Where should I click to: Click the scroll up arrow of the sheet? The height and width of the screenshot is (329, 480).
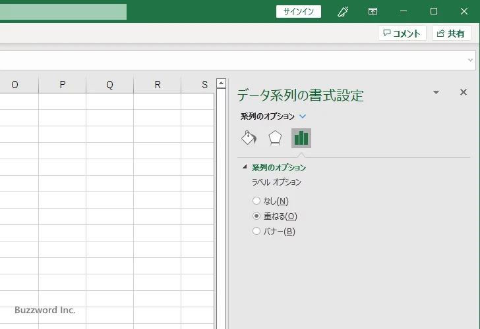click(221, 83)
